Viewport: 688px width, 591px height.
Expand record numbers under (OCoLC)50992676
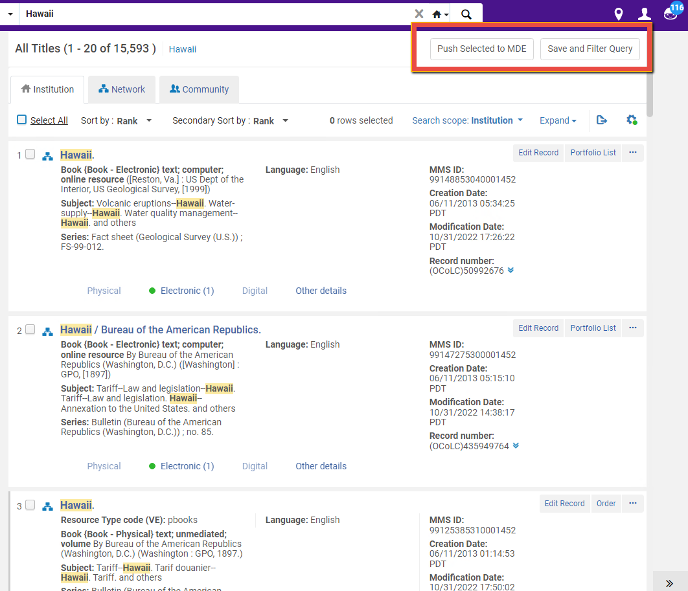click(510, 271)
